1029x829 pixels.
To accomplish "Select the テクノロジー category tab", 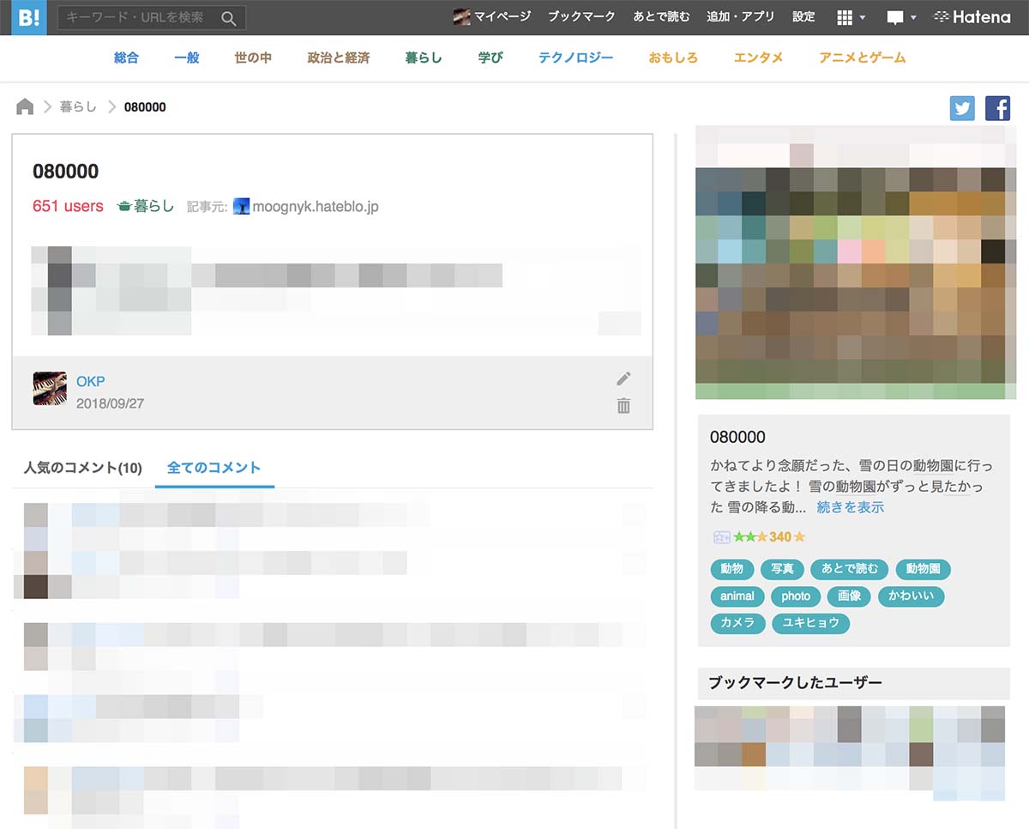I will pyautogui.click(x=575, y=57).
